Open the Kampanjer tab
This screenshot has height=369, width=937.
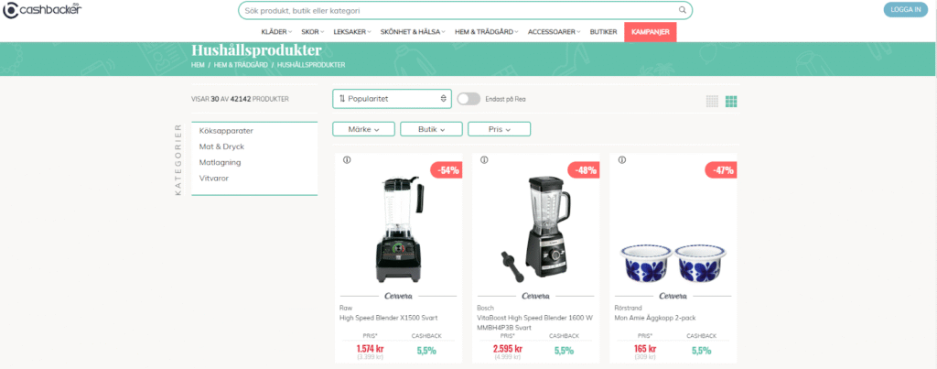click(651, 32)
